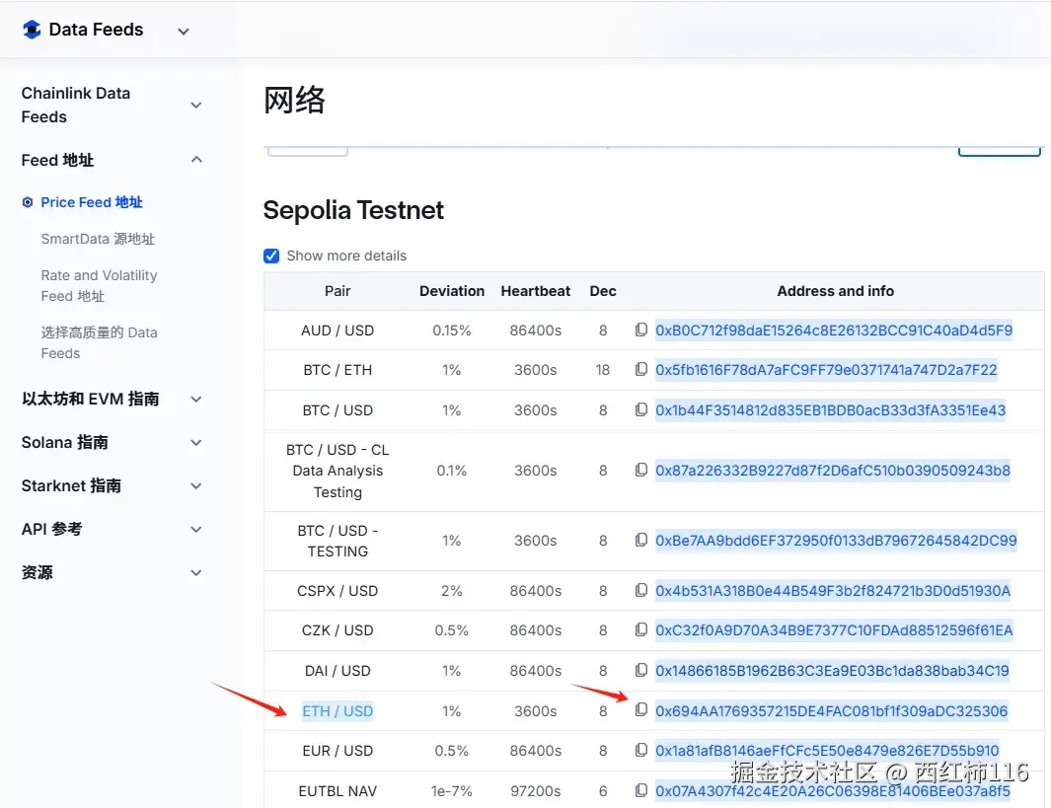Open address 0x694AA1769357215DE4FAC081bf1f309aDC325306
Image resolution: width=1051 pixels, height=808 pixels.
point(831,711)
